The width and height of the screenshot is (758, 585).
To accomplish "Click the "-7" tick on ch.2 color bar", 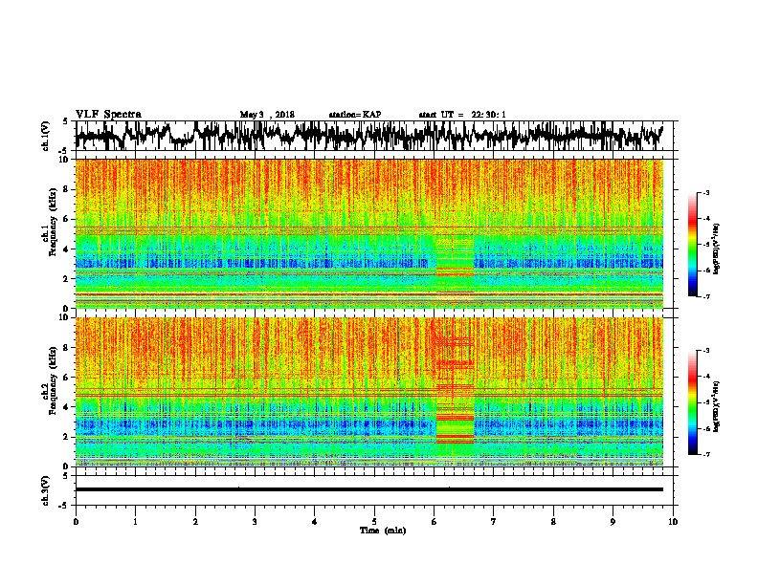I will click(705, 454).
